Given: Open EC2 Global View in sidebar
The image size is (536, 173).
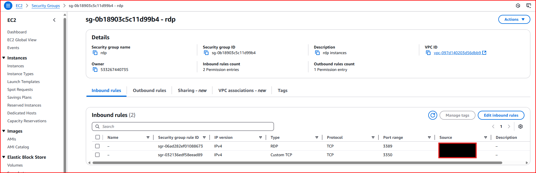Looking at the screenshot, I should [x=22, y=40].
